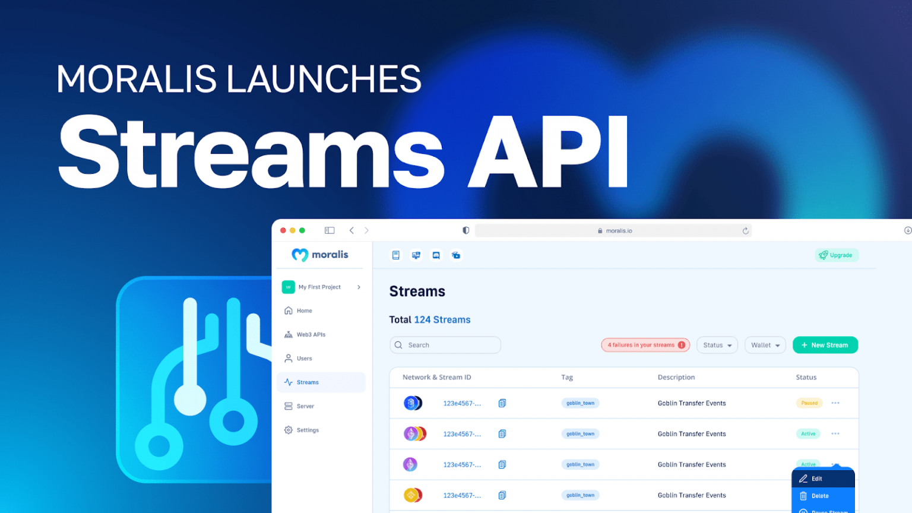
Task: Click the Web3 APIs icon
Action: tap(289, 334)
